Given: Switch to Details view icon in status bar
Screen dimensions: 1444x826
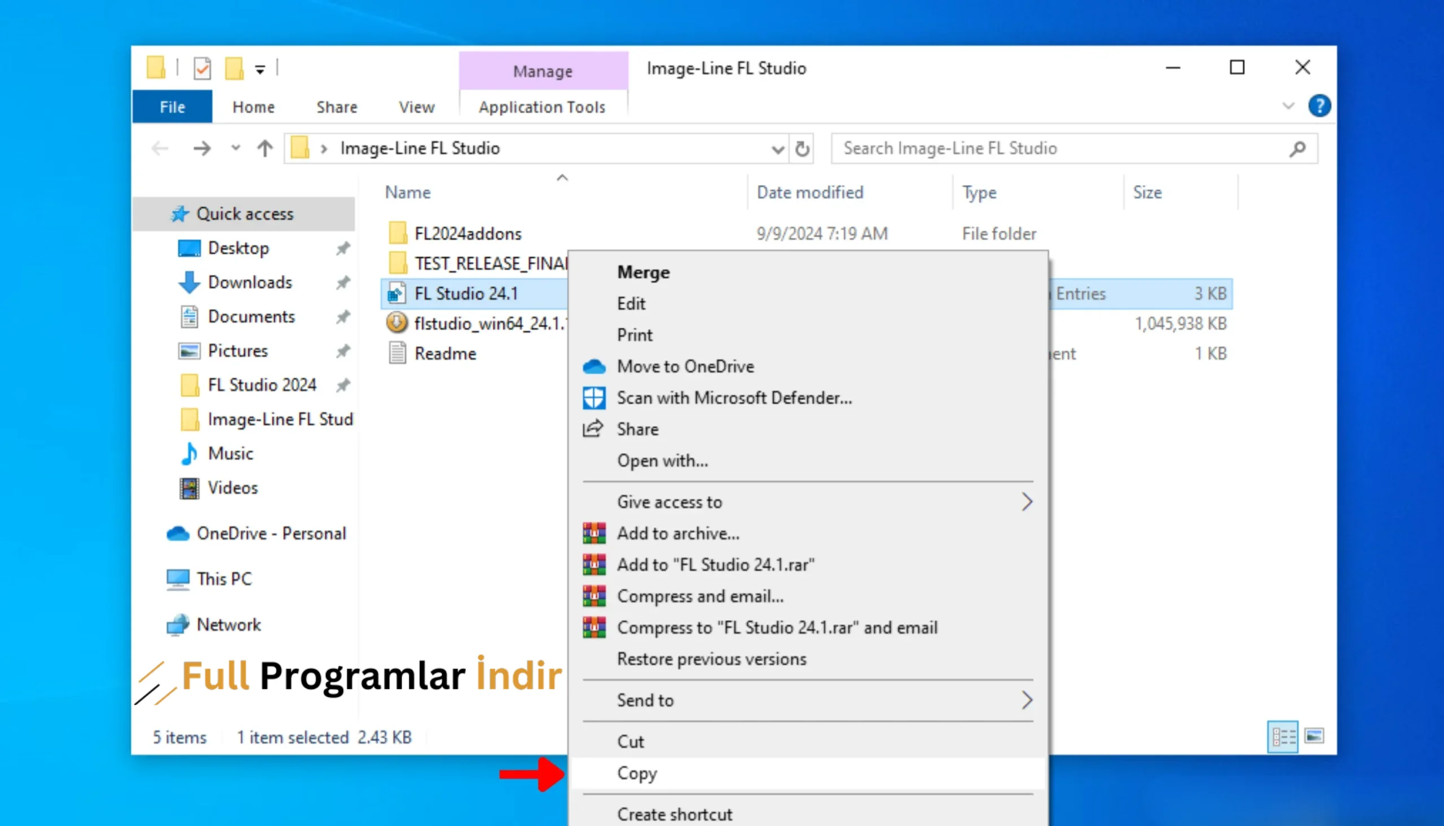Looking at the screenshot, I should coord(1283,737).
